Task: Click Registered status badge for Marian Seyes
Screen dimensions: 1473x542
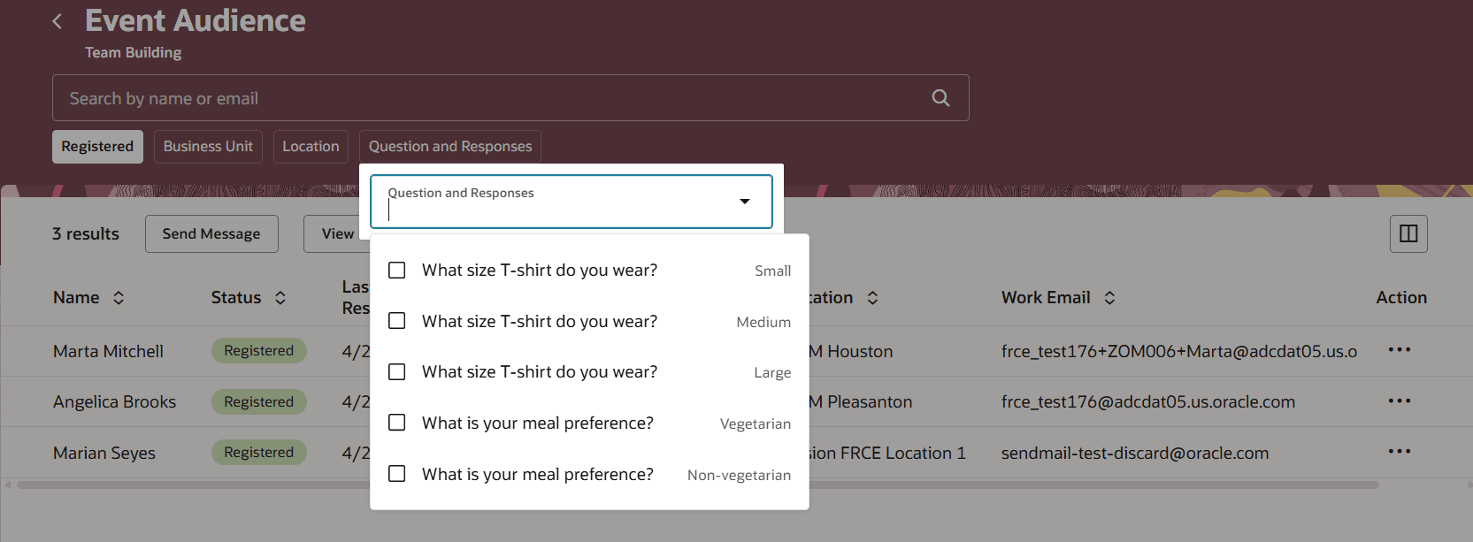Action: (x=258, y=452)
